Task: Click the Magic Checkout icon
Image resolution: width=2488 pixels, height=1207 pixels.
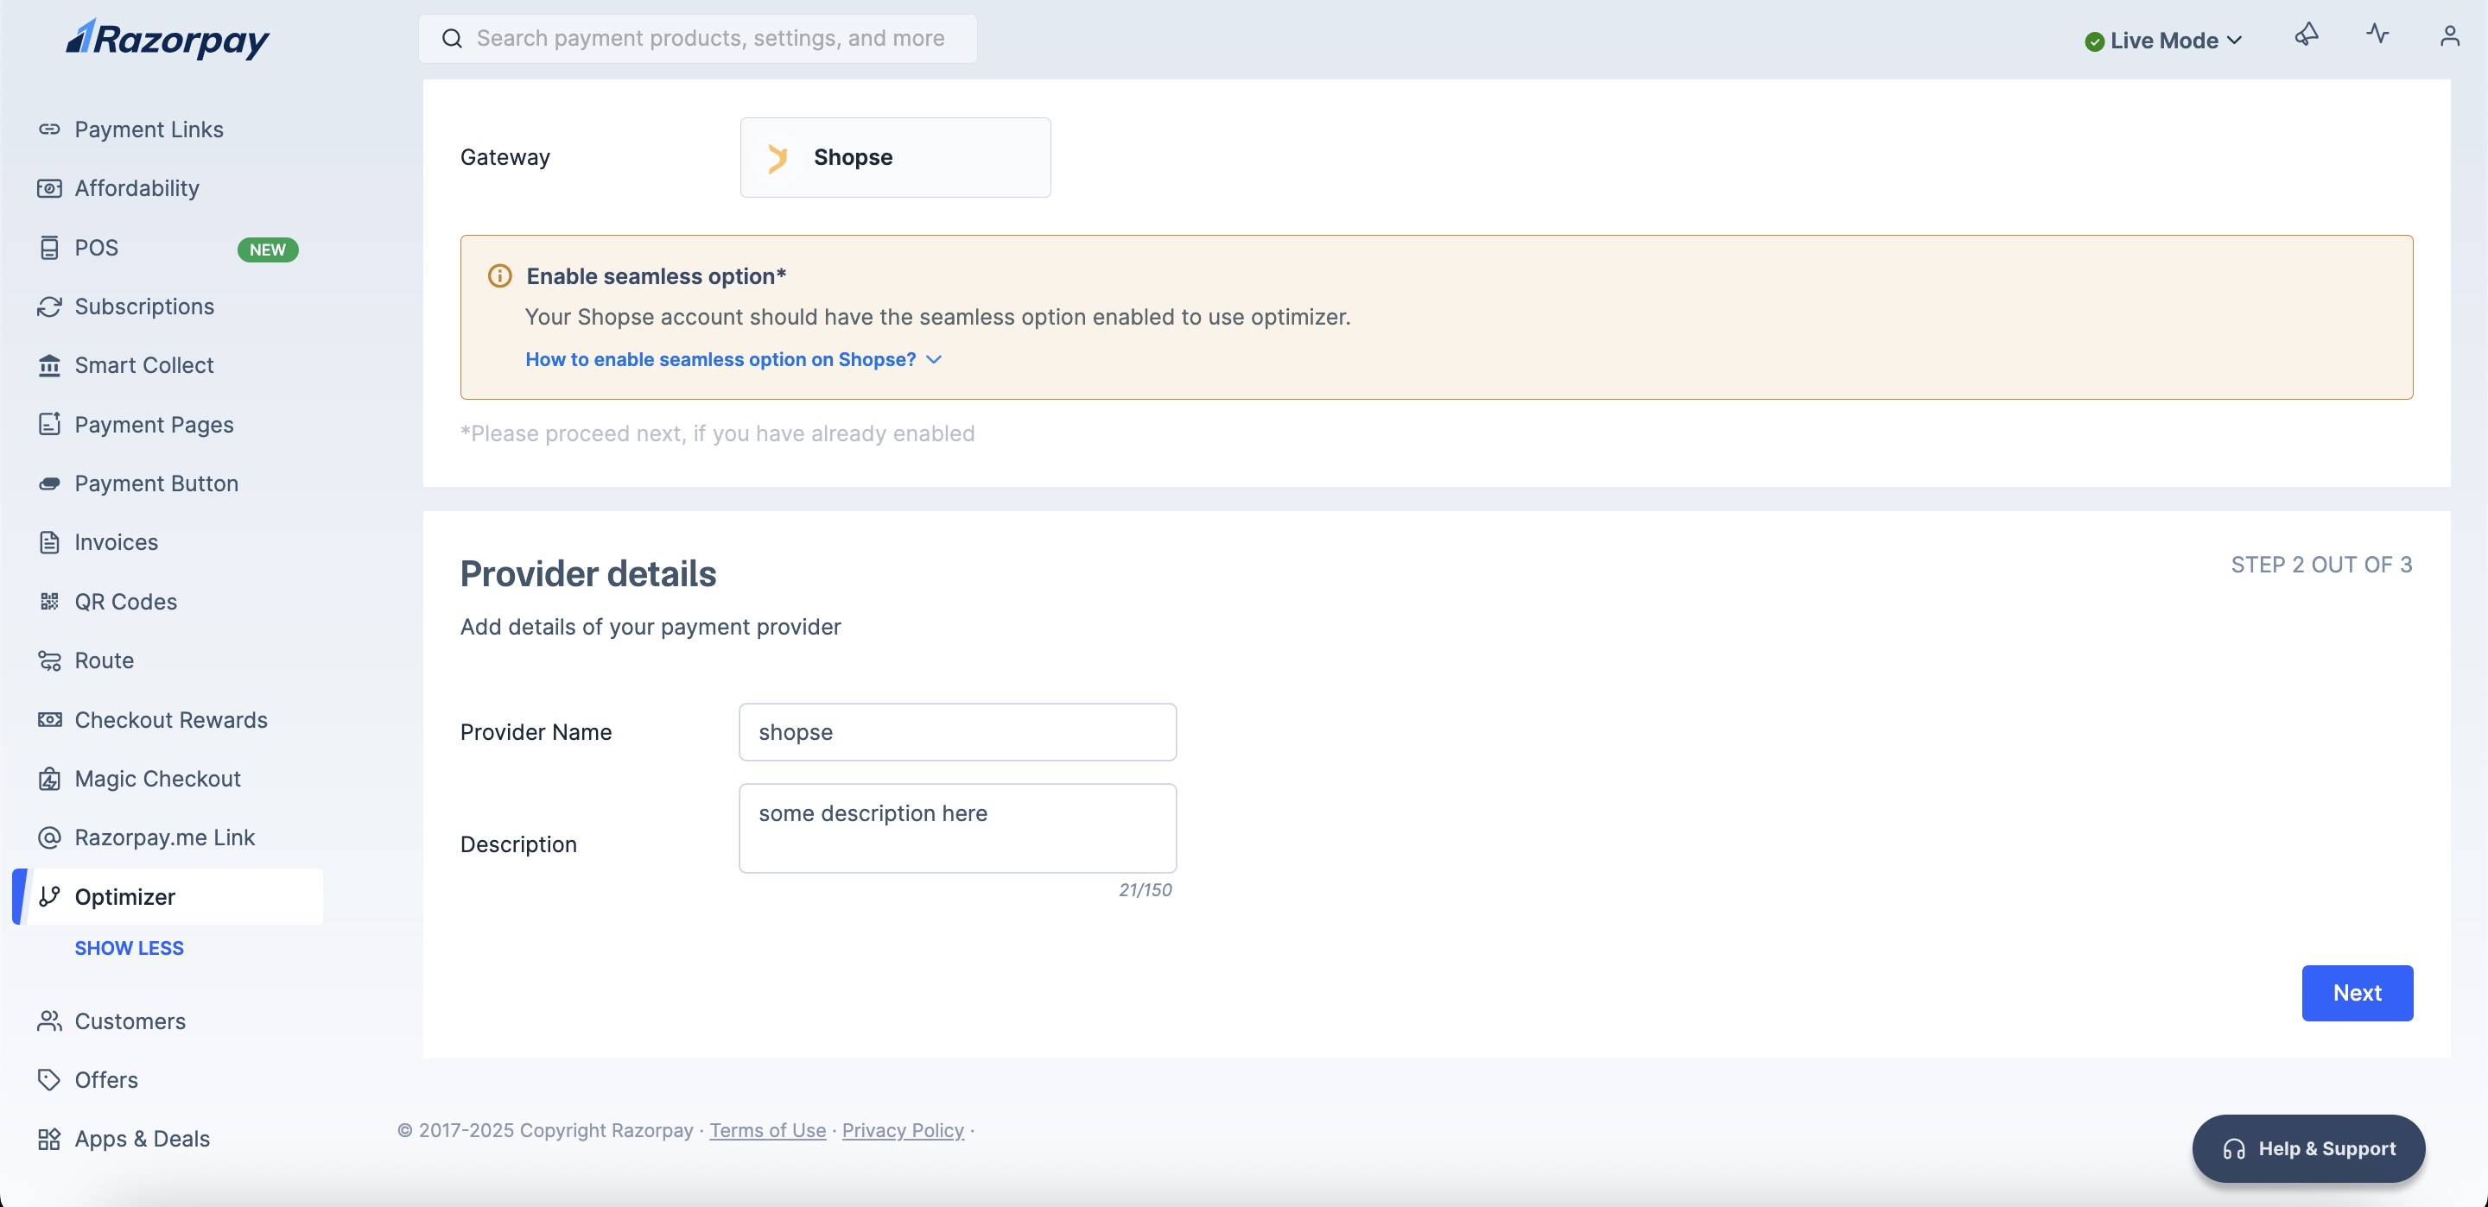Action: 49,780
